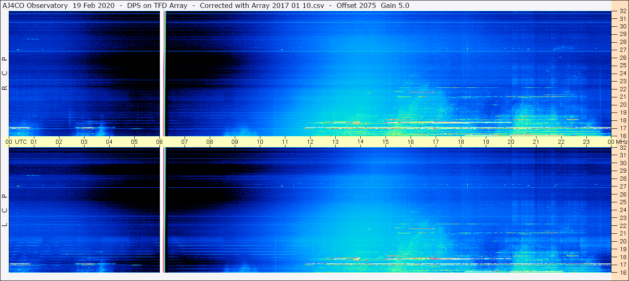
Task: Click the 25 MHz label on LCP scale
Action: 622,202
